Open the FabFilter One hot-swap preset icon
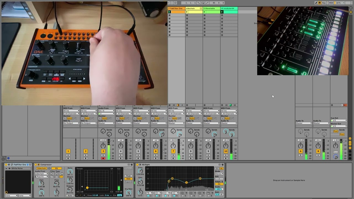 pos(30,165)
